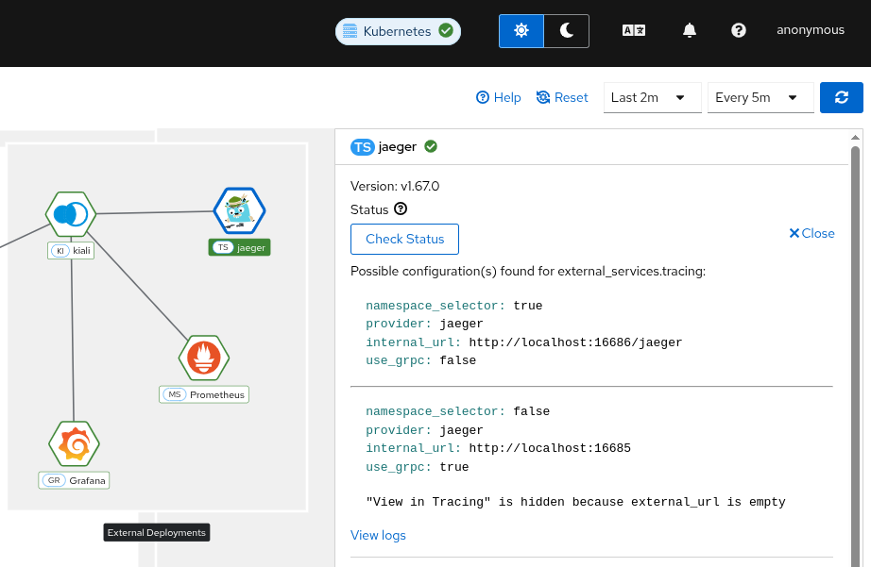Click the kiali node label
Viewport: 871px width, 567px height.
click(x=71, y=251)
